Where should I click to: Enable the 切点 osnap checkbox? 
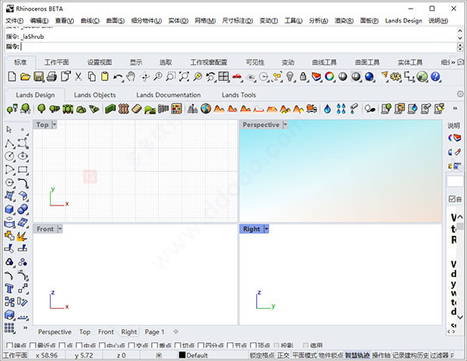click(x=177, y=345)
